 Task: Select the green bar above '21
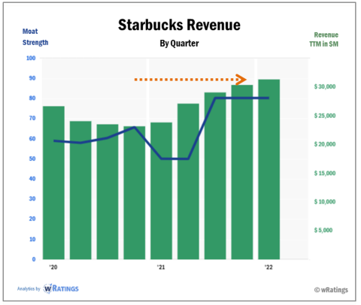coord(162,191)
